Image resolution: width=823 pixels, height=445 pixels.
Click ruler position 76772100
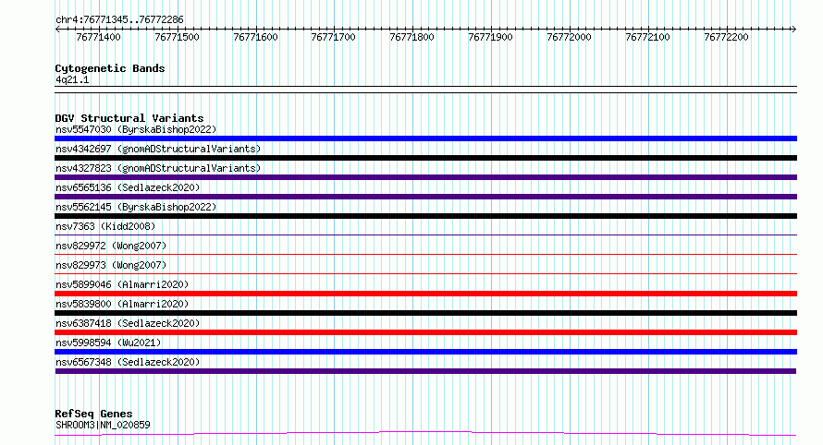[647, 37]
